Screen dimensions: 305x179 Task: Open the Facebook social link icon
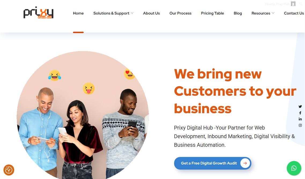click(x=300, y=113)
